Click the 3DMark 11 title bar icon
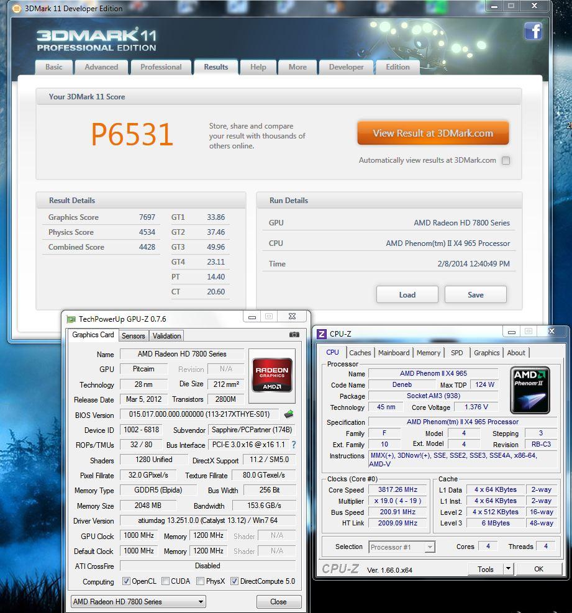Viewport: 572px width, 613px height. tap(17, 8)
